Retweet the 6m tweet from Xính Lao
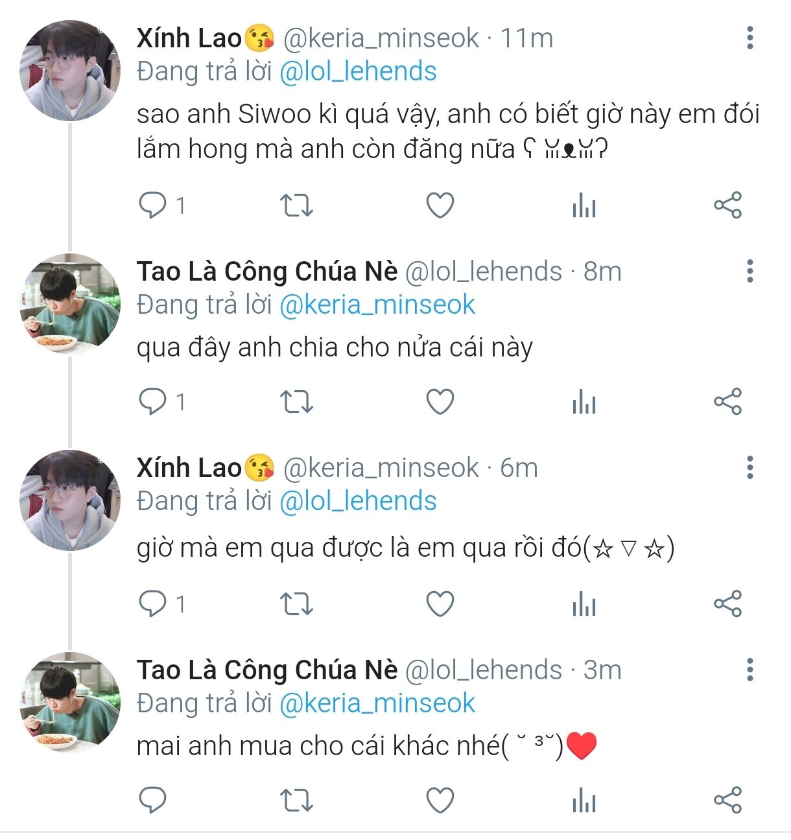791x840 pixels. (296, 604)
